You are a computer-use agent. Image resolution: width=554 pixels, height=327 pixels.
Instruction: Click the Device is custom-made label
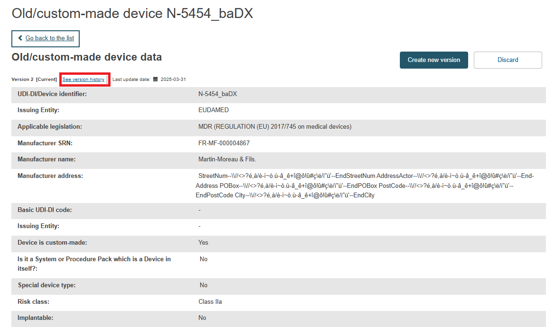point(52,242)
